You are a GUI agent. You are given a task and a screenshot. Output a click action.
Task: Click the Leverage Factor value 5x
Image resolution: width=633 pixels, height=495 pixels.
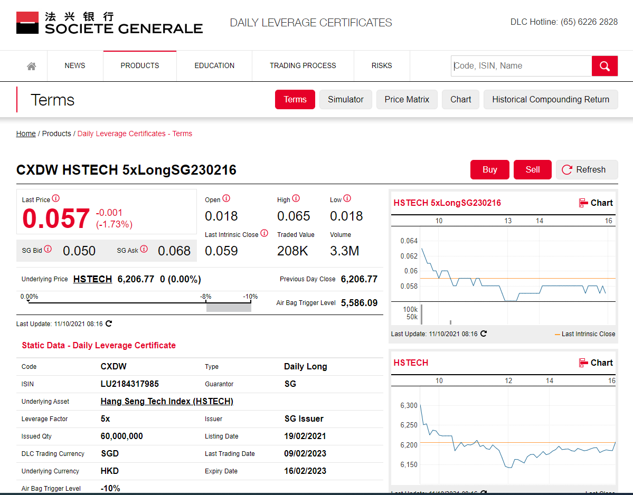coord(106,419)
